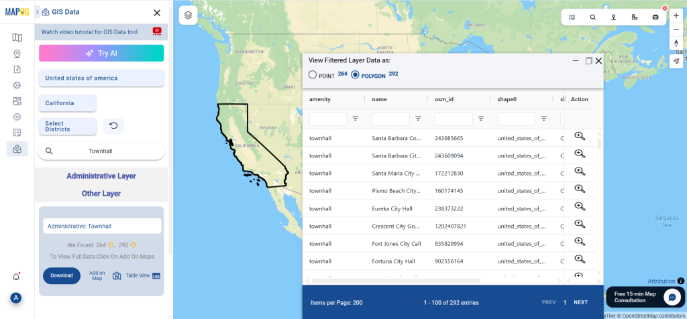Click the name column filter input
Viewport: 687px width, 319px height.
point(391,119)
